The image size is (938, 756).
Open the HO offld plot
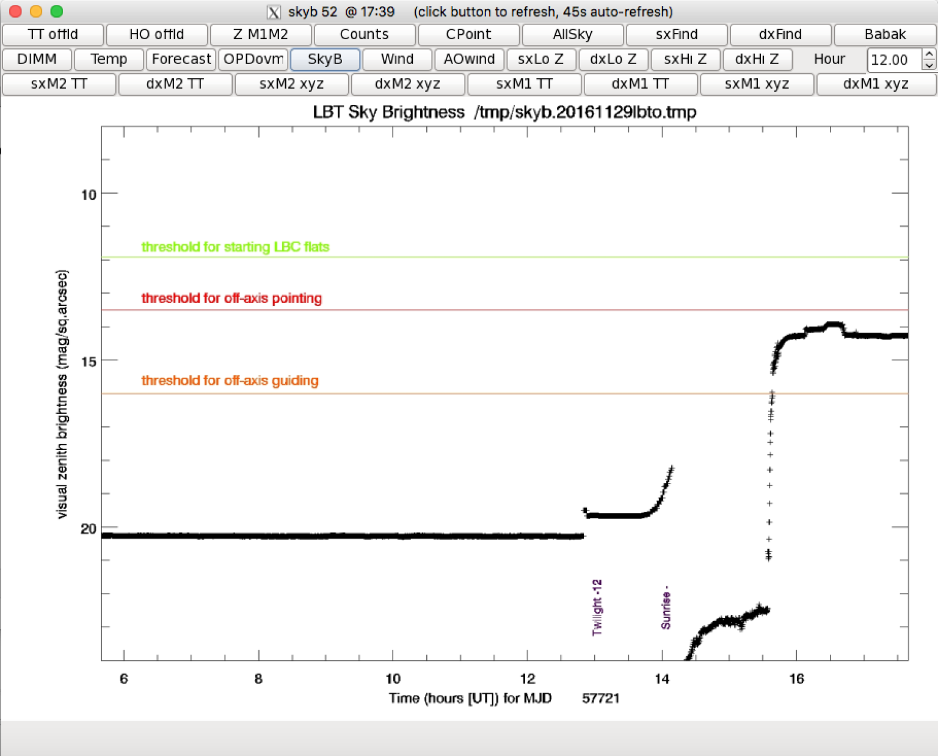tap(157, 34)
